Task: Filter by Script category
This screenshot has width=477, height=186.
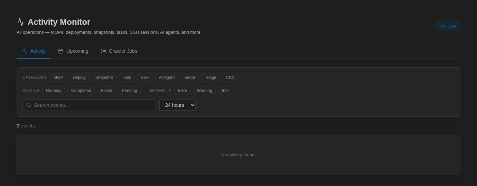Action: (189, 77)
